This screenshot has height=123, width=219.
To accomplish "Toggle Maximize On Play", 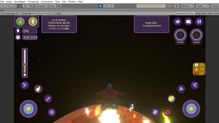I will tap(185, 14).
